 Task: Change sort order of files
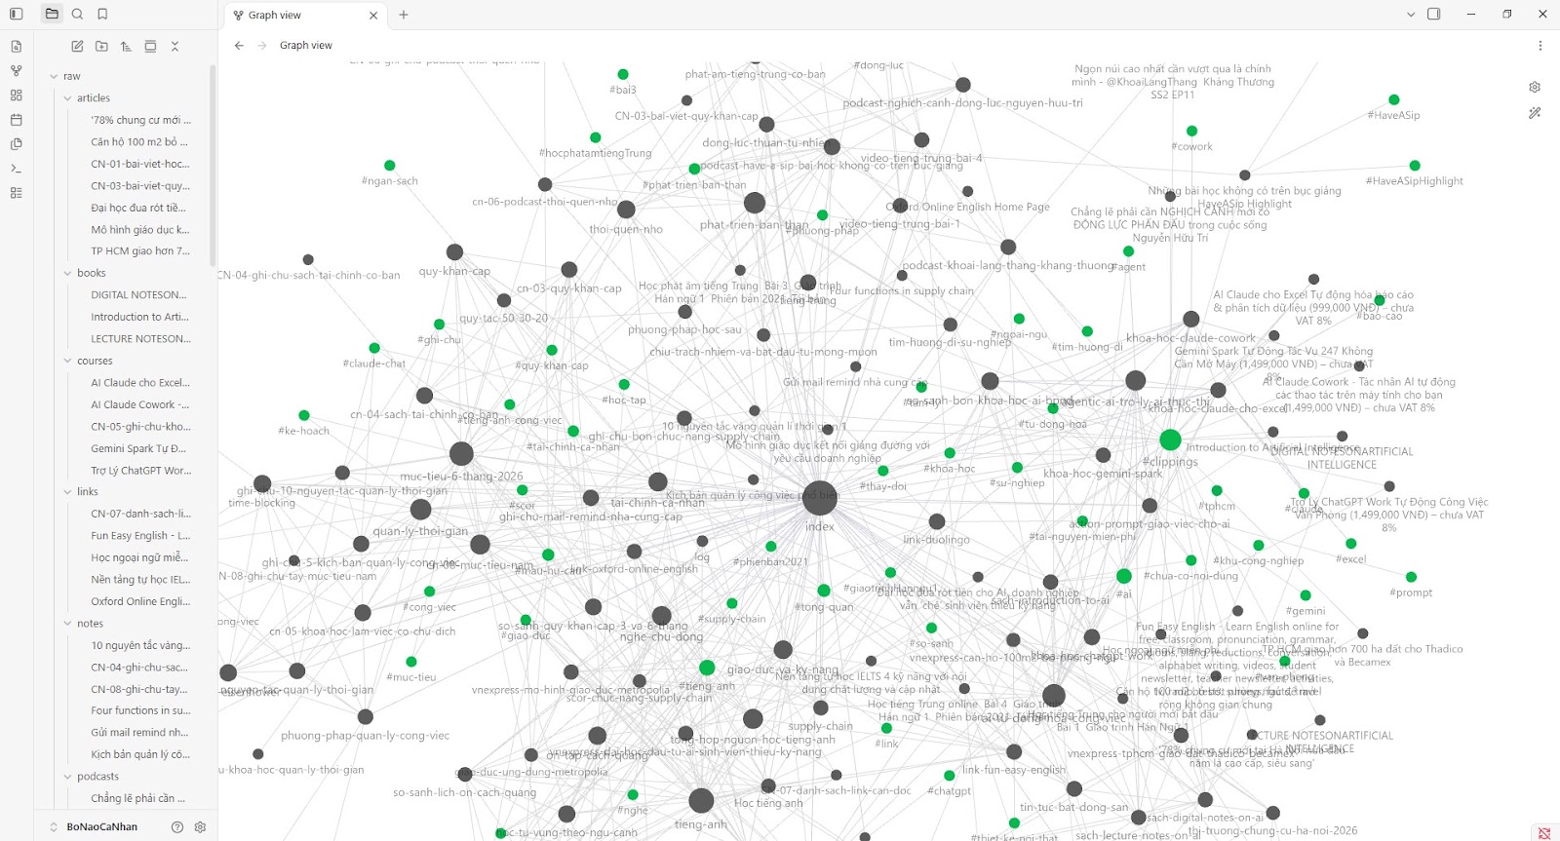[126, 46]
